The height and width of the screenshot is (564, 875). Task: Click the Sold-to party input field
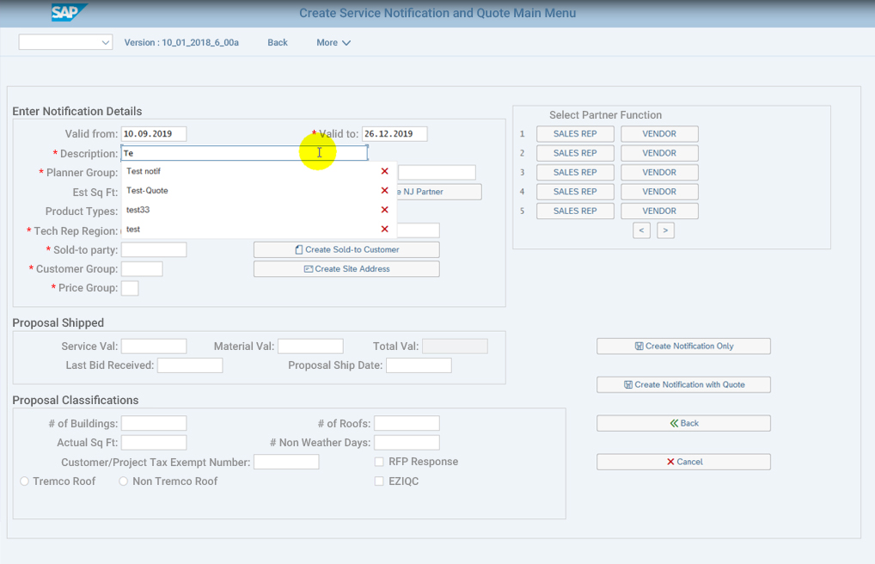point(154,249)
